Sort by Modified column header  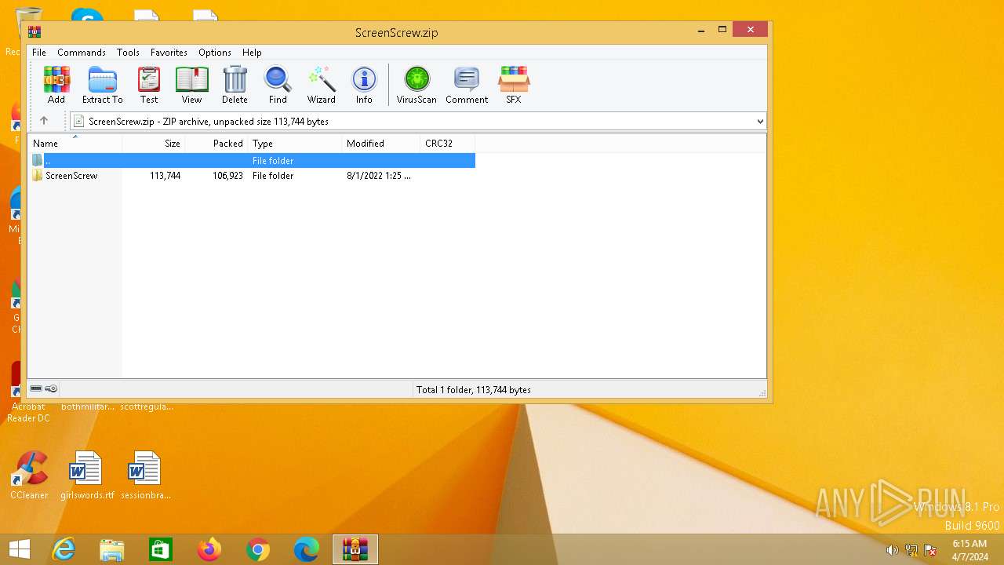[381, 144]
